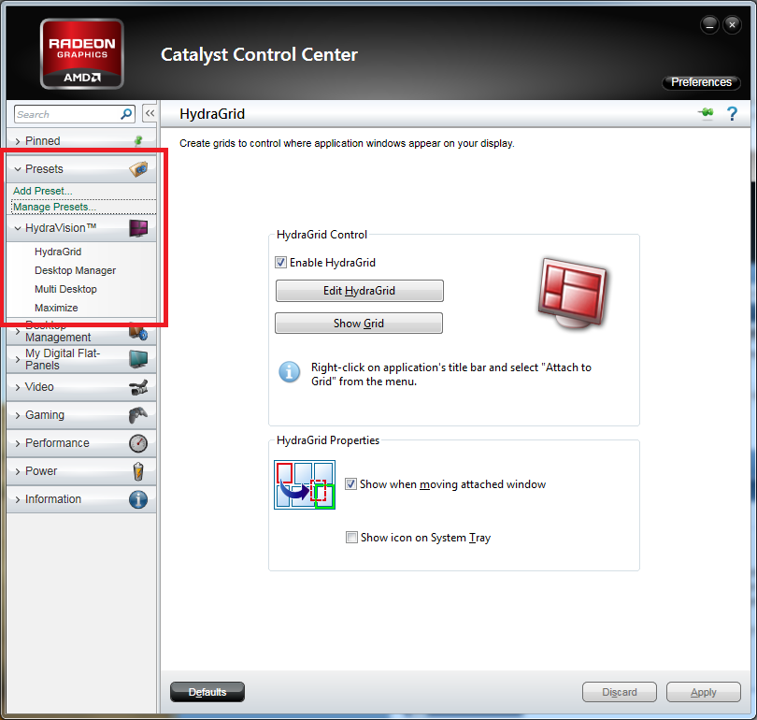Click the My Digital Flat-Panels monitor icon

point(138,360)
